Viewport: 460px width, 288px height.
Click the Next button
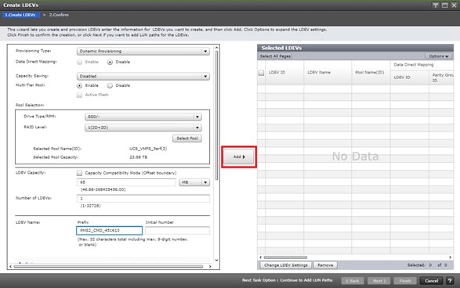(379, 281)
